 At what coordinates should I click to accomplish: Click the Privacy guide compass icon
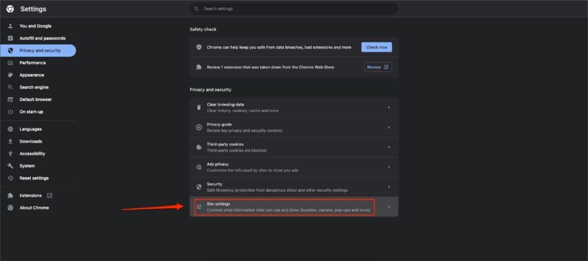pyautogui.click(x=199, y=128)
